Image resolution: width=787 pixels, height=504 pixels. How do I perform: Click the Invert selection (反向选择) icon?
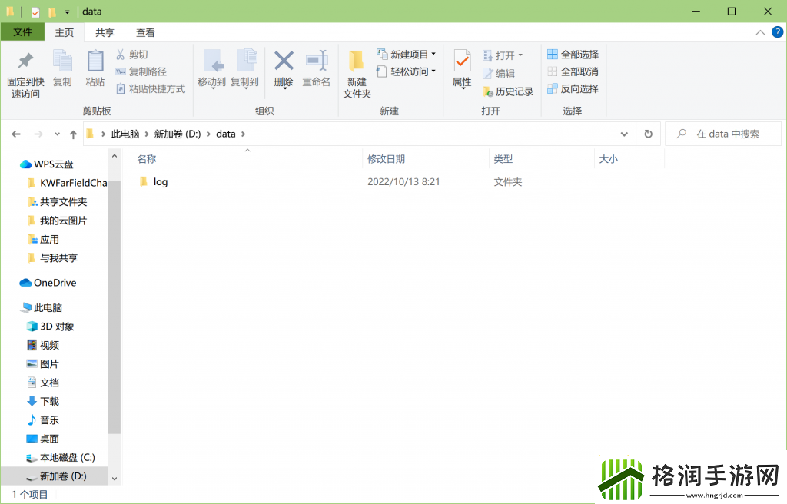coord(572,88)
